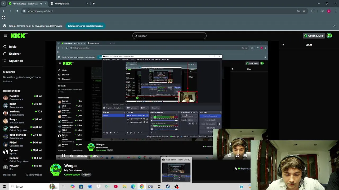This screenshot has width=339, height=190.
Task: Close the About Wergas tab
Action: point(45,4)
